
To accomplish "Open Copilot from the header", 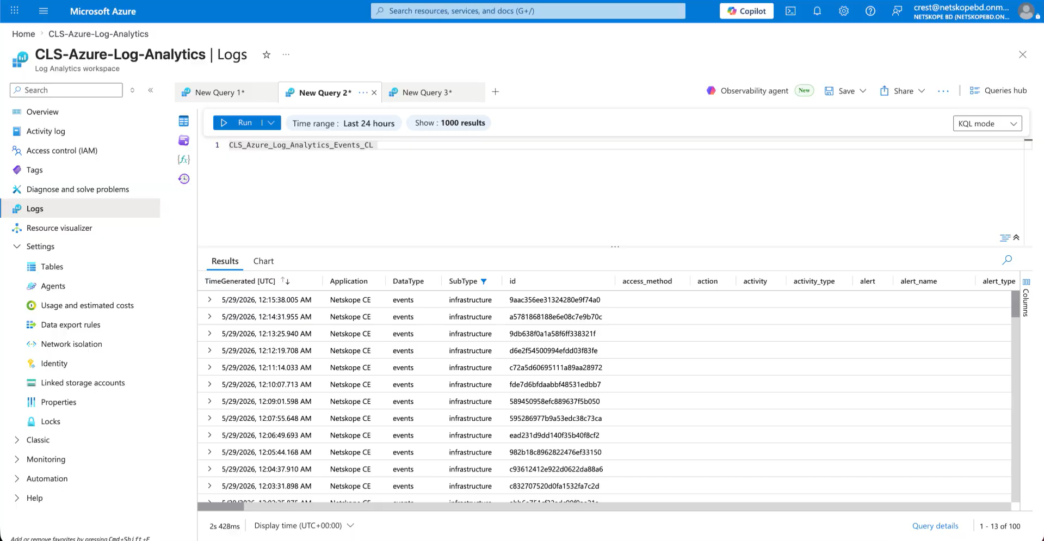I will [x=746, y=11].
